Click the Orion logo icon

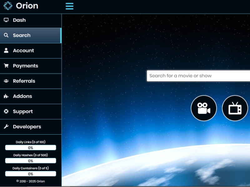pyautogui.click(x=8, y=6)
